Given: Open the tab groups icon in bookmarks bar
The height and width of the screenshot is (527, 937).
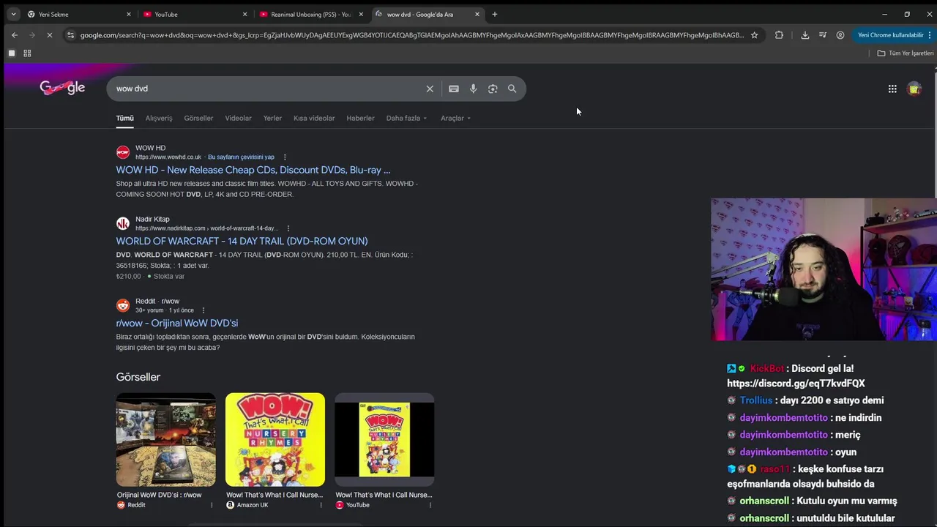Looking at the screenshot, I should [12, 53].
